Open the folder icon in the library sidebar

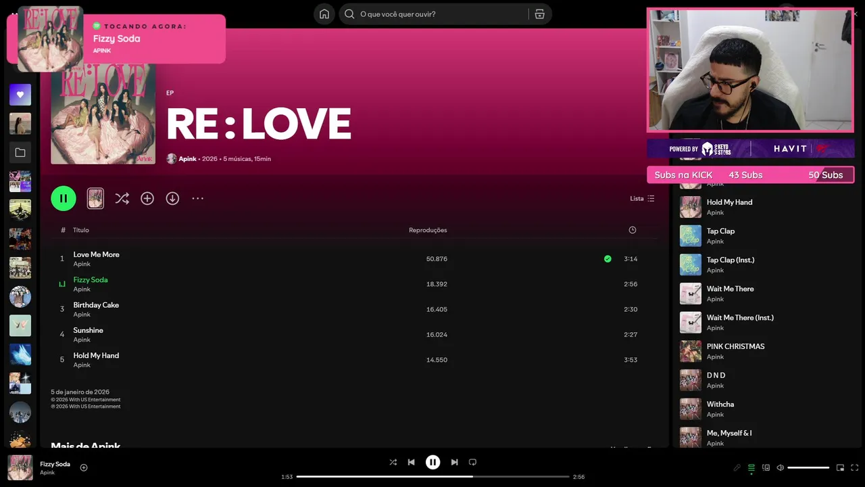(x=20, y=153)
